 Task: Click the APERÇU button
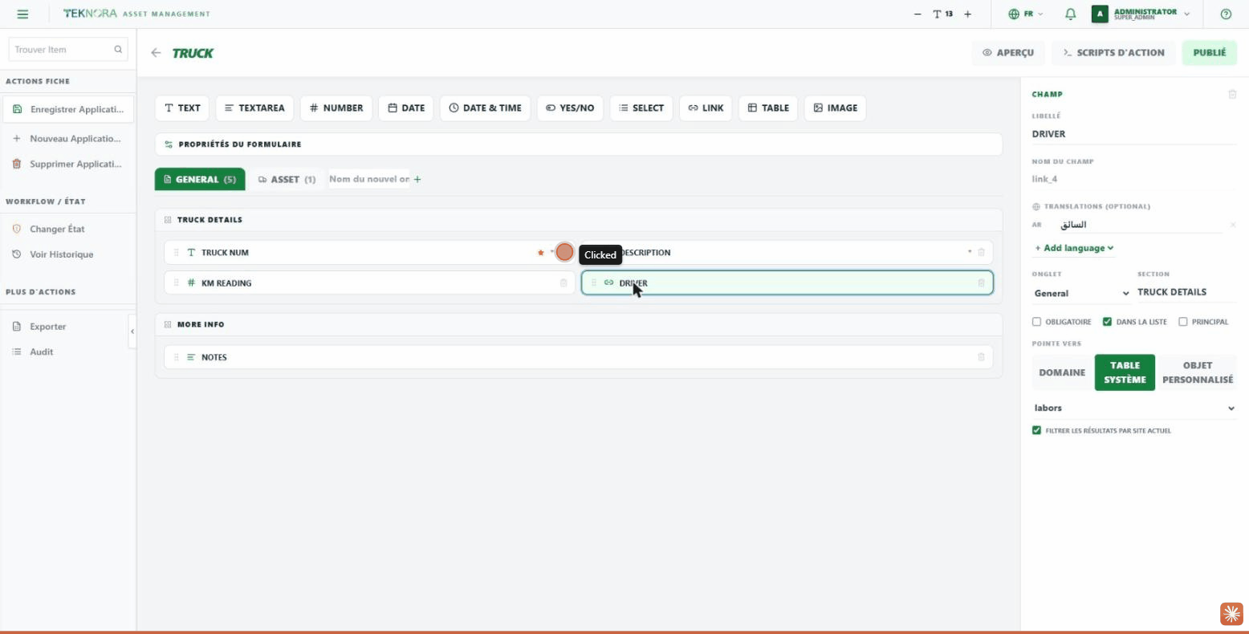(1008, 53)
